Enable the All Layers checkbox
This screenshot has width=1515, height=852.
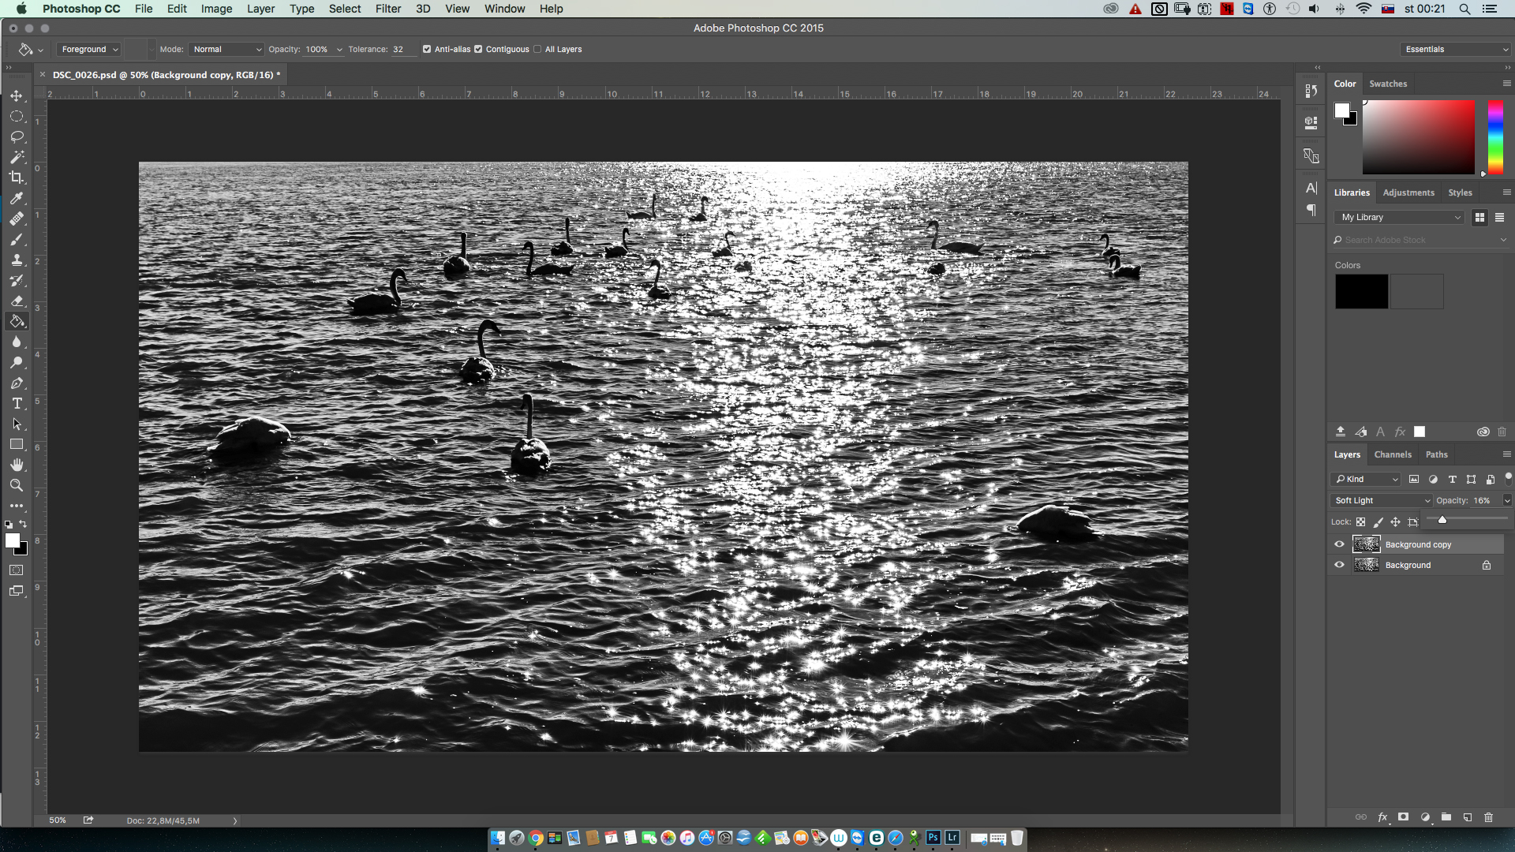pos(537,49)
